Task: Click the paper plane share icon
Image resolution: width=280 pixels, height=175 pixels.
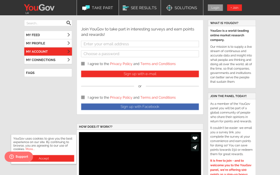Action: coord(195,147)
